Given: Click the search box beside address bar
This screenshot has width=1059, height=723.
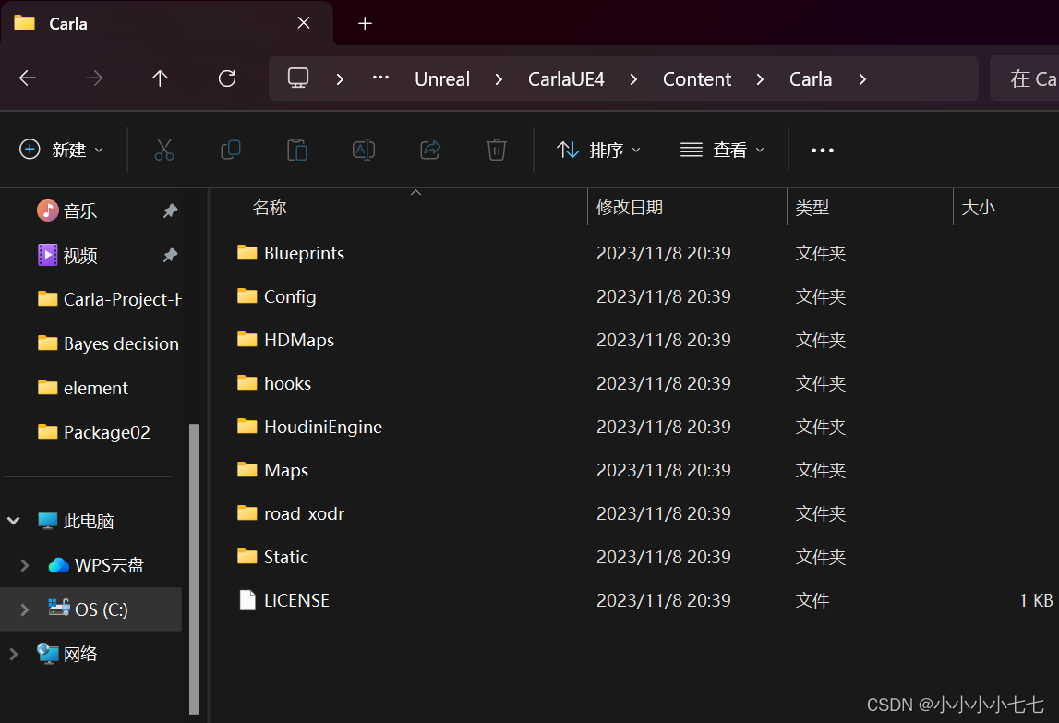Looking at the screenshot, I should coord(1024,78).
